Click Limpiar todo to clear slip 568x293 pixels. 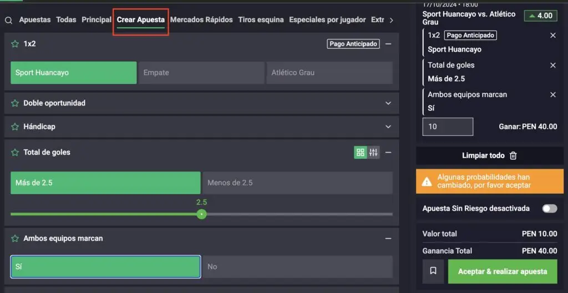490,156
